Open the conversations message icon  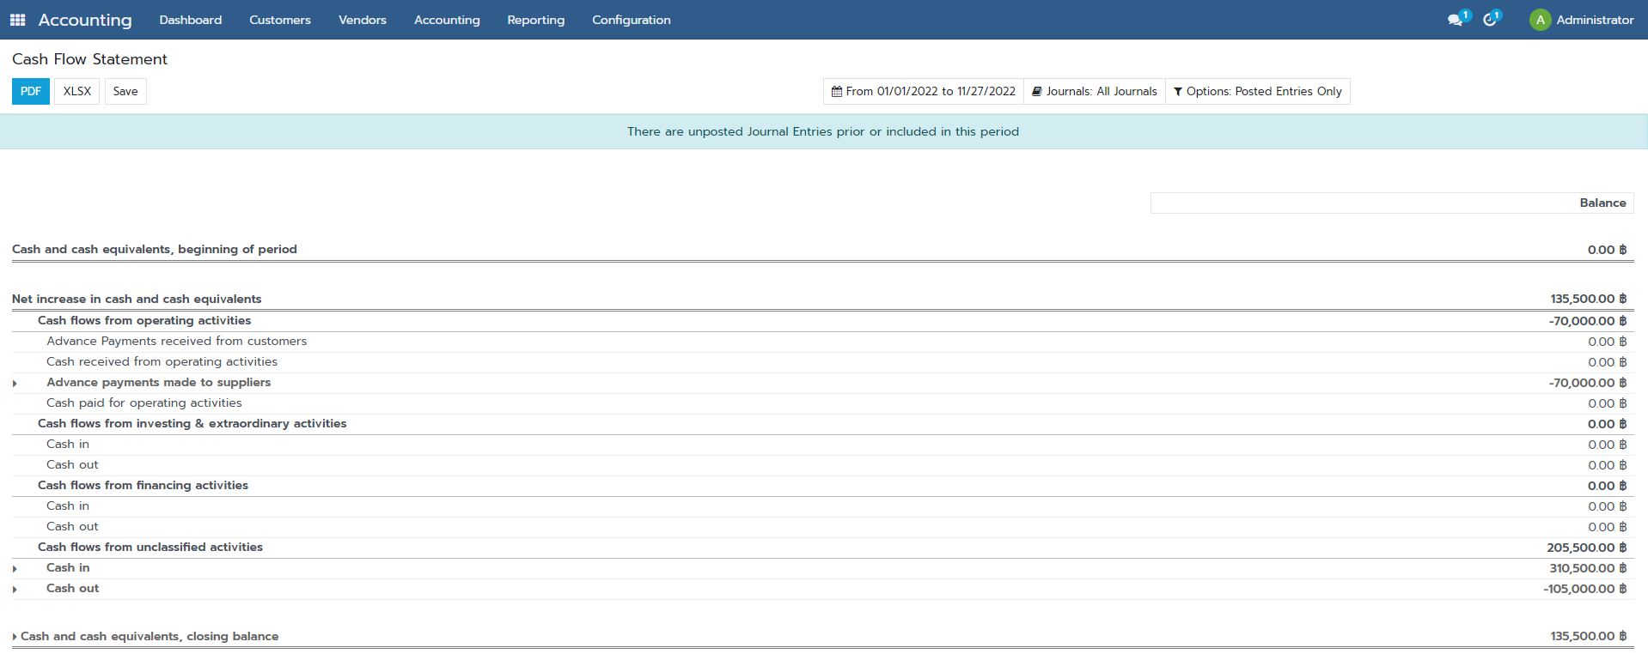point(1455,20)
